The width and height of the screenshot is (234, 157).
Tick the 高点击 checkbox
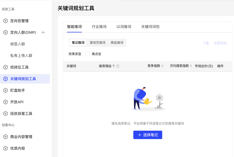(x=88, y=54)
